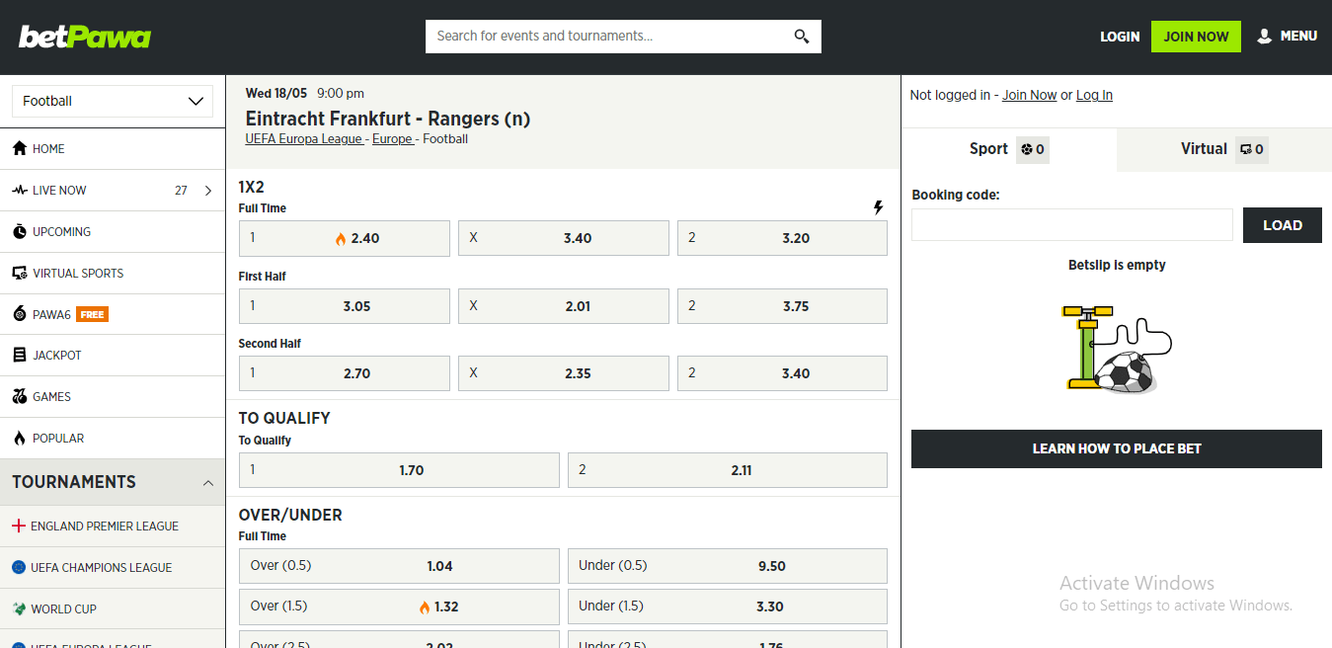The height and width of the screenshot is (648, 1332).
Task: Click the Upcoming clock icon
Action: (x=20, y=231)
